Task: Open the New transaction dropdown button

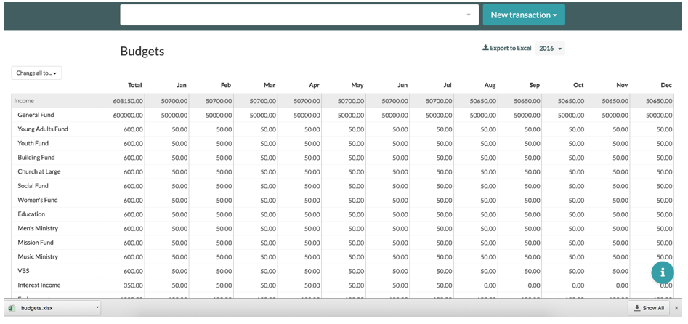Action: pyautogui.click(x=524, y=15)
